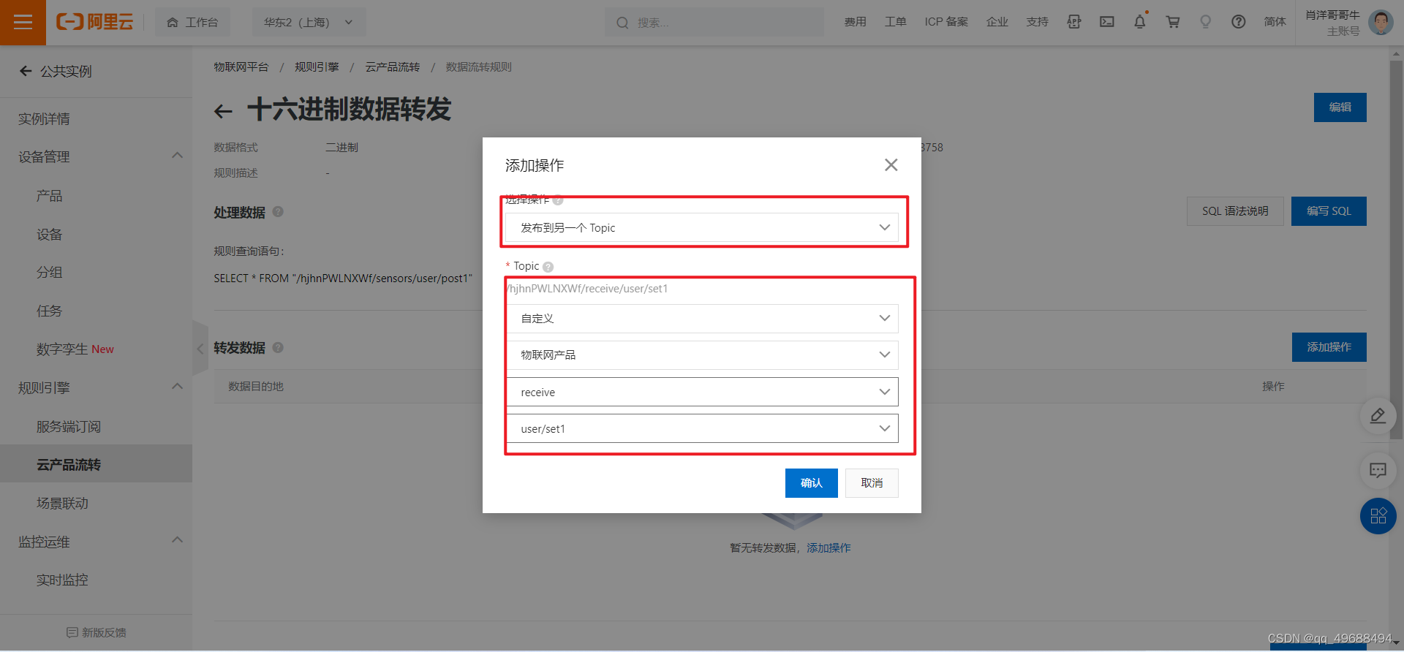Open the 工作台 workbench
This screenshot has width=1404, height=652.
click(x=192, y=23)
